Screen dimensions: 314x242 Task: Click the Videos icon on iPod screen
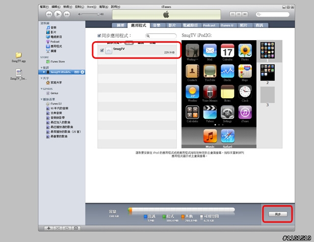(209, 112)
